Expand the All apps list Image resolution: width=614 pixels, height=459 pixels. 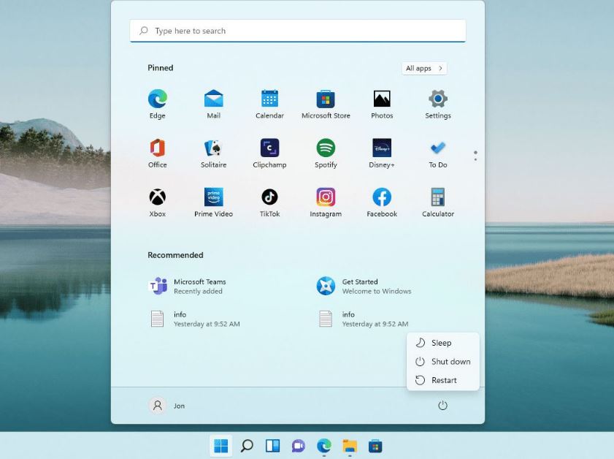click(x=424, y=68)
